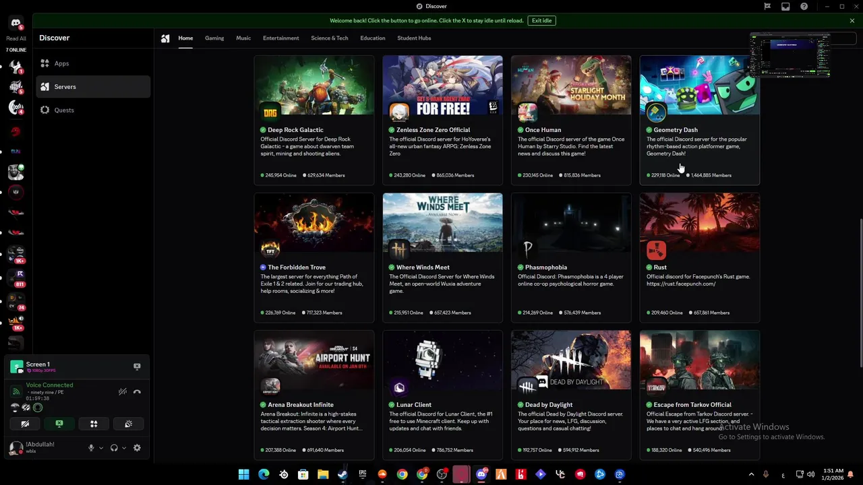Open File Explorer from the taskbar
The height and width of the screenshot is (485, 863).
click(x=323, y=474)
